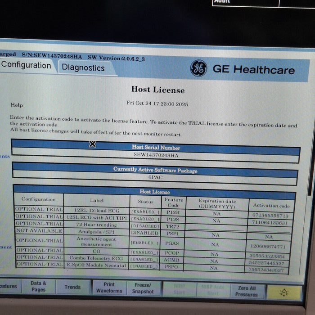Click activation code 756524343537
Screen dimensions: 315x315
click(266, 270)
